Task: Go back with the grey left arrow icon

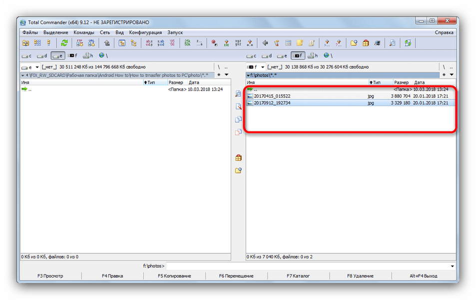Action: pyautogui.click(x=265, y=43)
